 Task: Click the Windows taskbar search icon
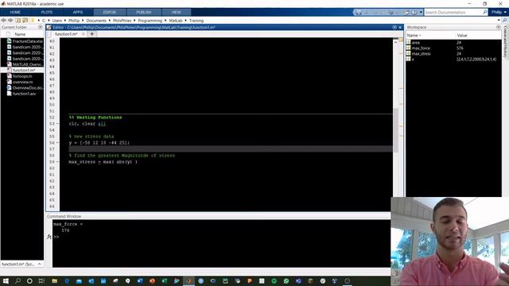17,280
